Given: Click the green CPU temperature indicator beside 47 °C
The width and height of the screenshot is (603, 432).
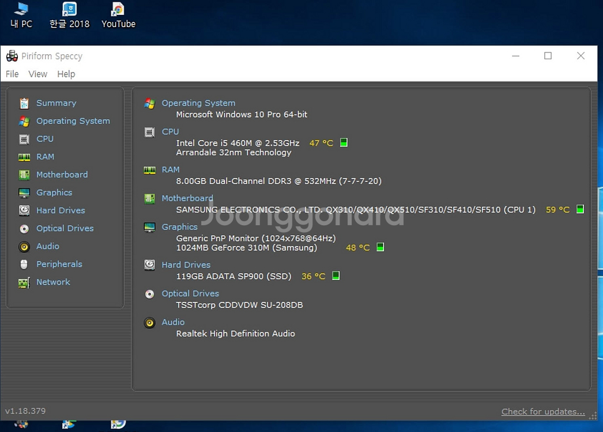Looking at the screenshot, I should click(344, 143).
